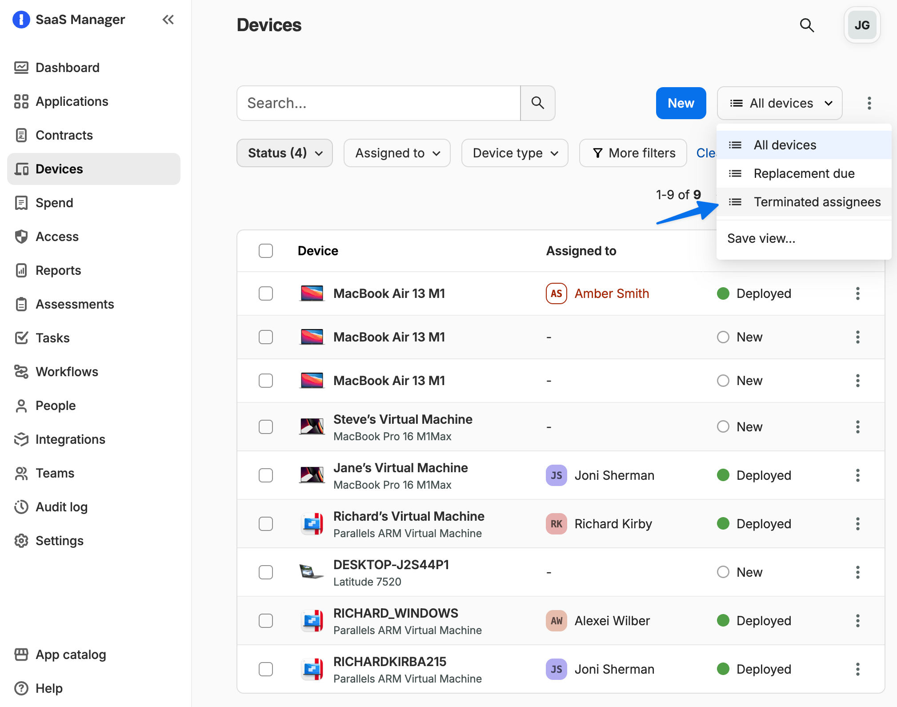This screenshot has height=707, width=897.
Task: Check the box for RICHARD_WINDOWS
Action: [x=266, y=621]
